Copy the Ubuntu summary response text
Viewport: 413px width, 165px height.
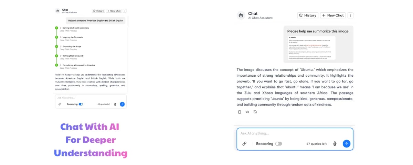(240, 112)
